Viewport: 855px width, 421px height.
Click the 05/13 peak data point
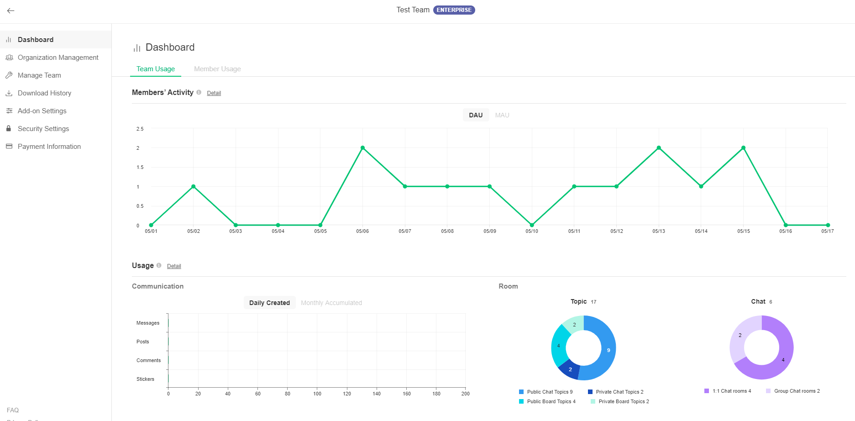659,147
